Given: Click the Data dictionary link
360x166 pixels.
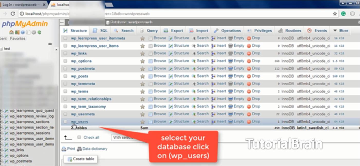Looking at the screenshot, I should (x=95, y=149).
